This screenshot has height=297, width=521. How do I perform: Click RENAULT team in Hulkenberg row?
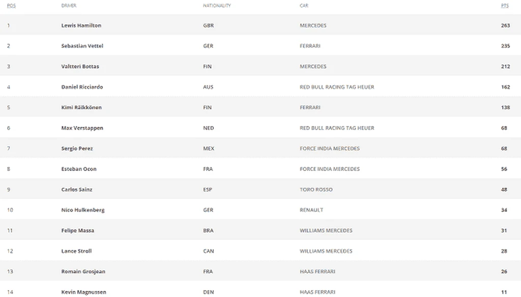[311, 210]
